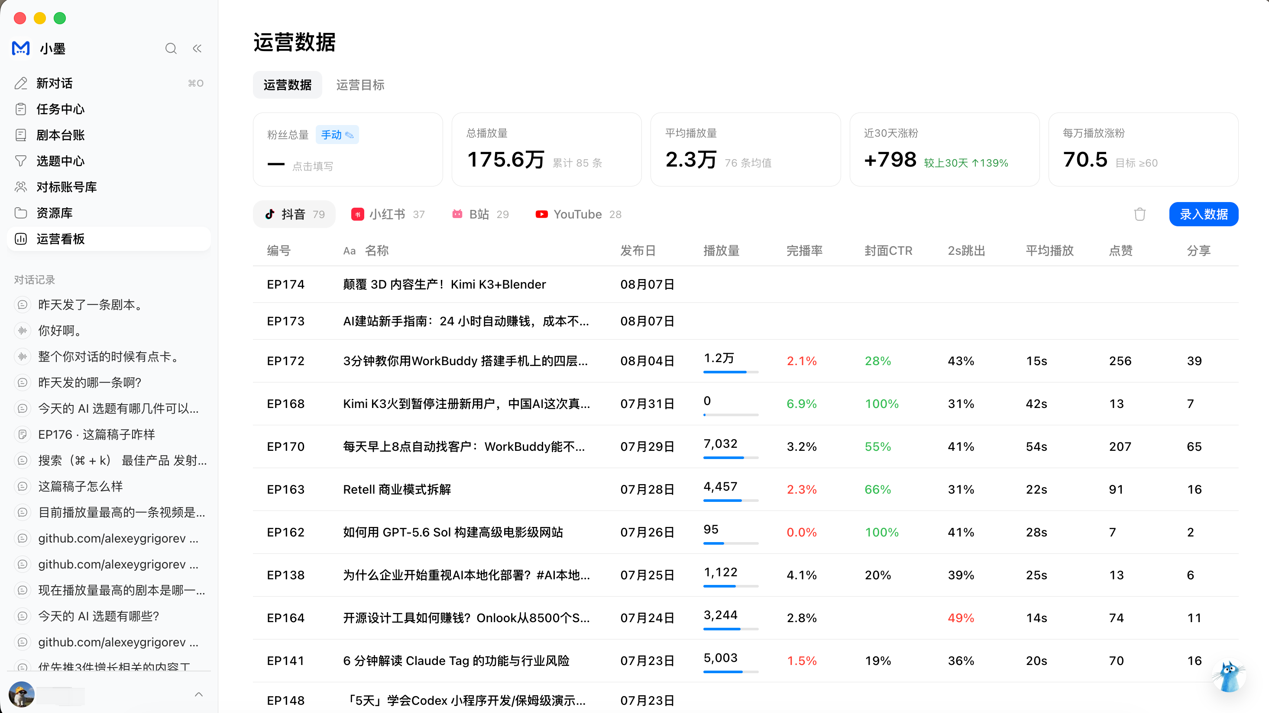Open chat '昨天发的哪一条啊?'

109,383
